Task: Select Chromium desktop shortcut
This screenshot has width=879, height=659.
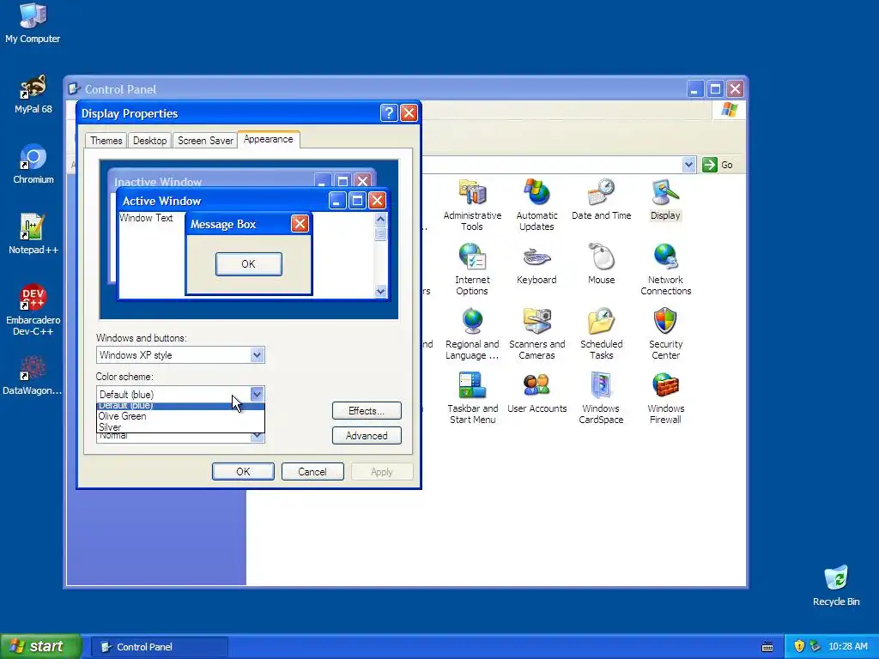Action: point(33,165)
